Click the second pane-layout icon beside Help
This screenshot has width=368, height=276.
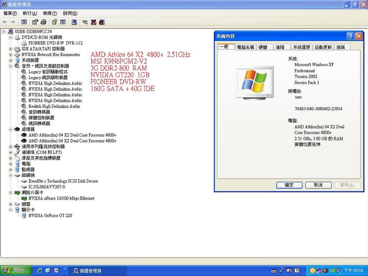[63, 22]
